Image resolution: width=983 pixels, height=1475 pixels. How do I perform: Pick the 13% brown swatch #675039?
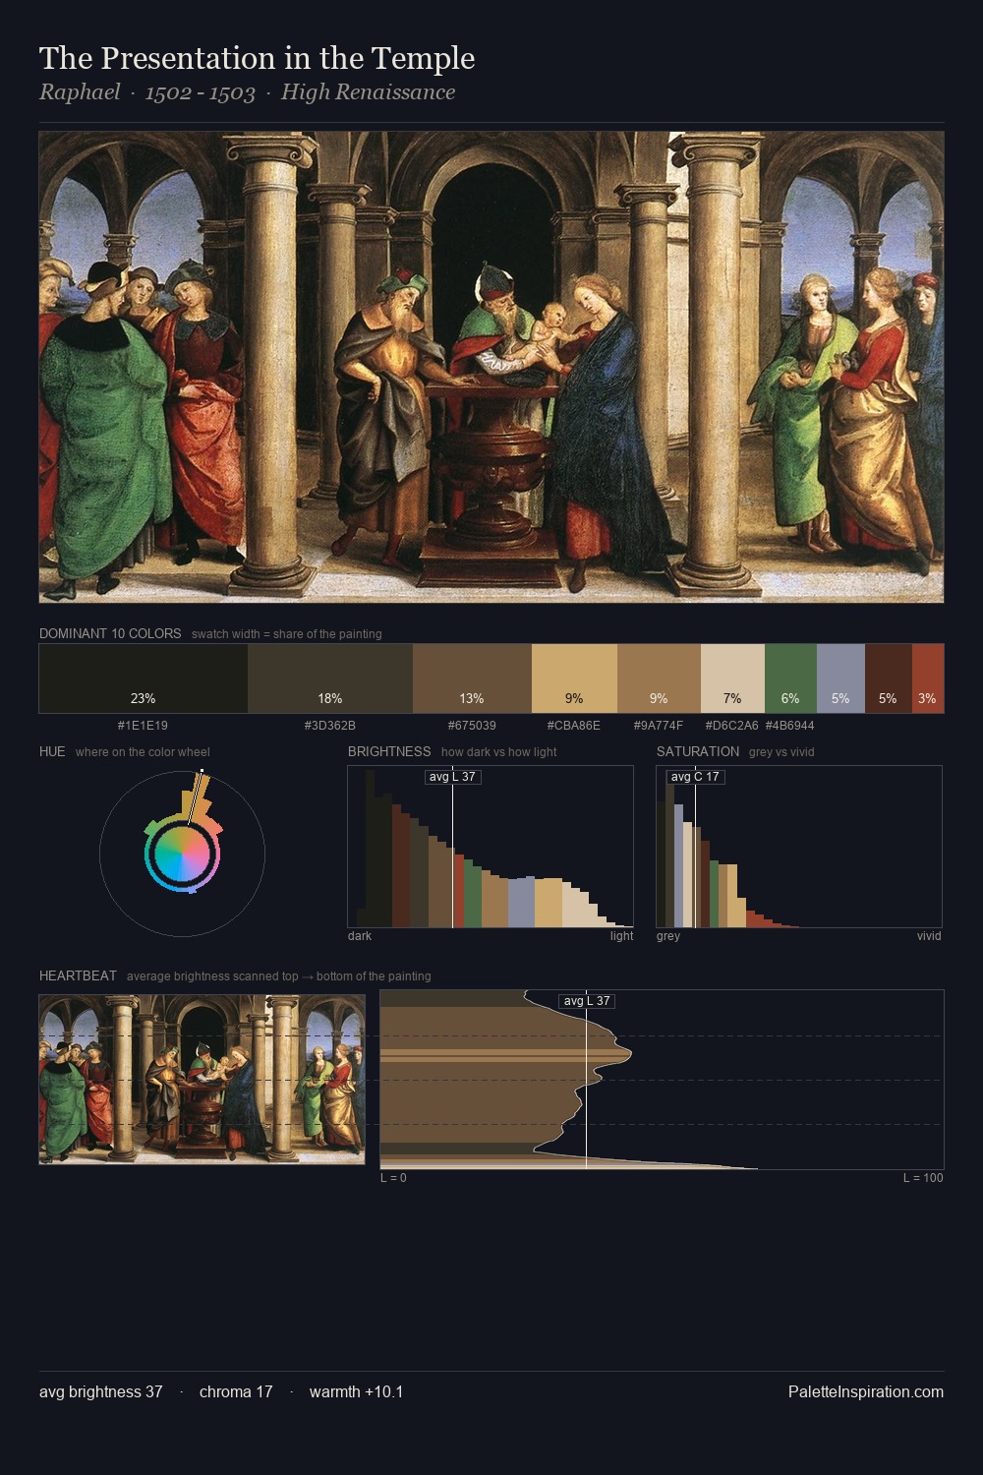point(472,678)
